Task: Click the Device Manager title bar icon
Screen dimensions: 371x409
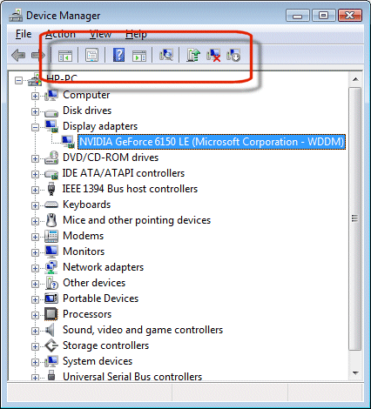Action: click(x=16, y=15)
